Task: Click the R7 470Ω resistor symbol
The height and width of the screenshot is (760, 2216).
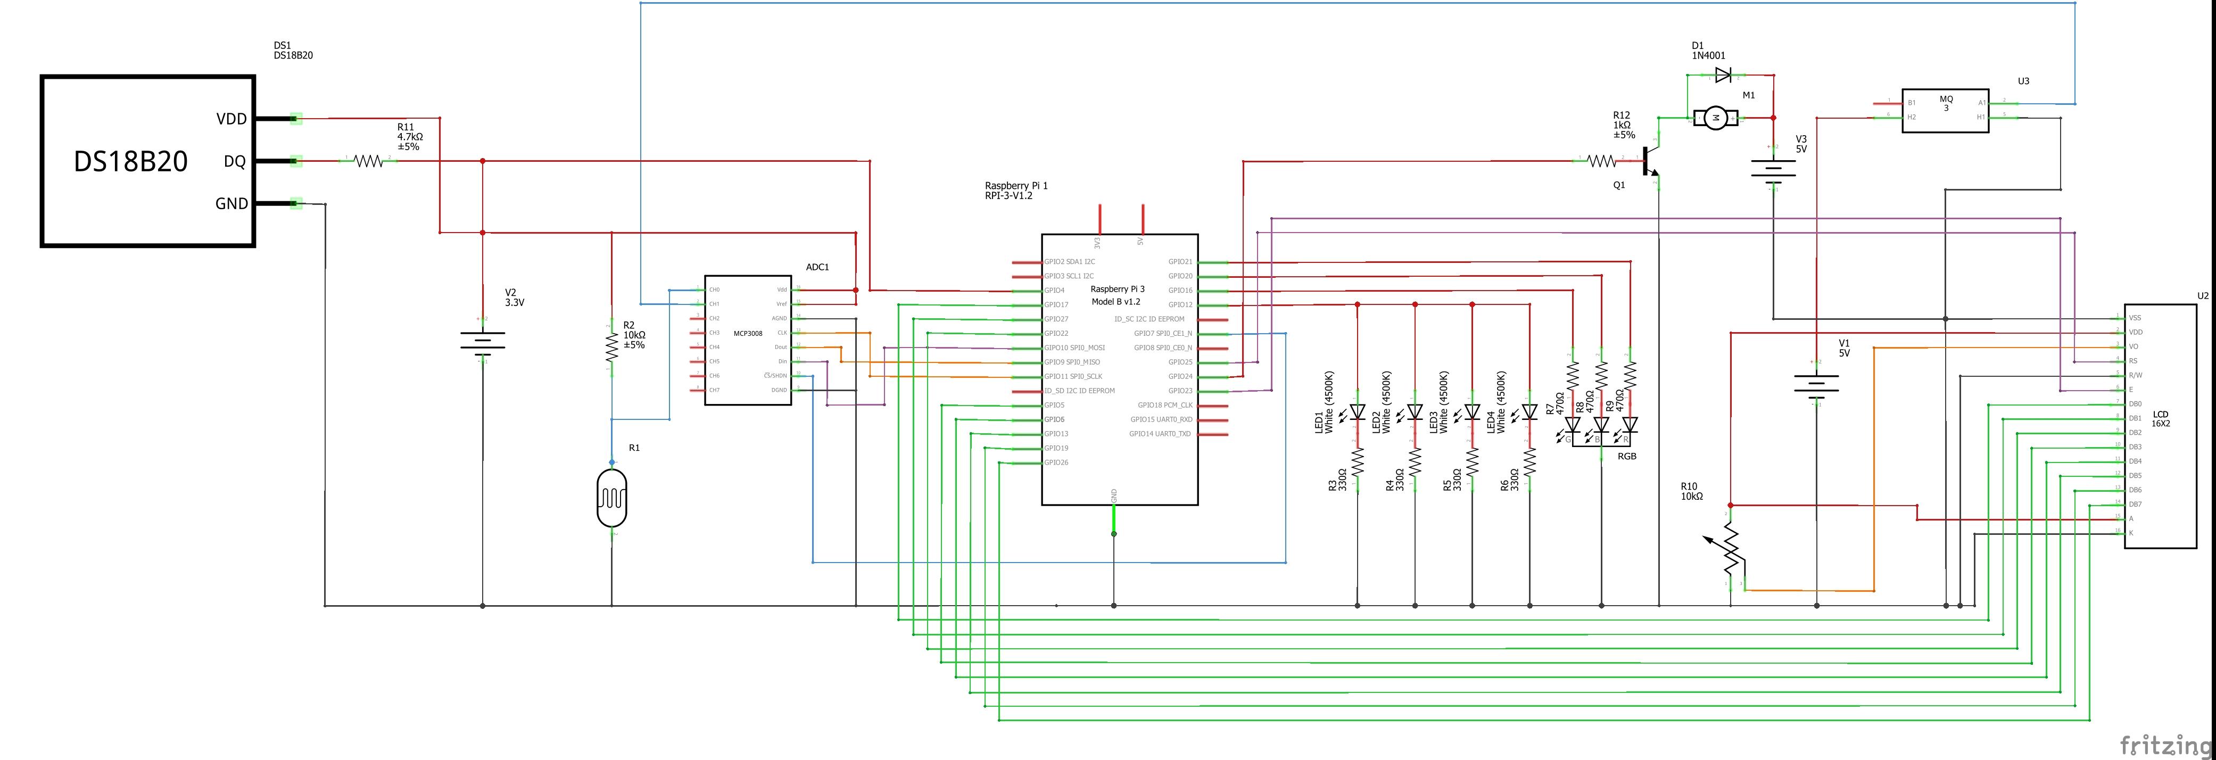Action: pos(1572,376)
